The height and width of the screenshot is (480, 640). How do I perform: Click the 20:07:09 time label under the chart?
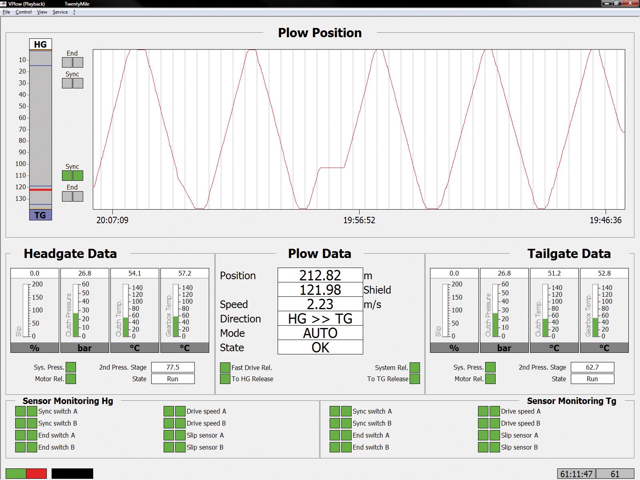tap(112, 220)
